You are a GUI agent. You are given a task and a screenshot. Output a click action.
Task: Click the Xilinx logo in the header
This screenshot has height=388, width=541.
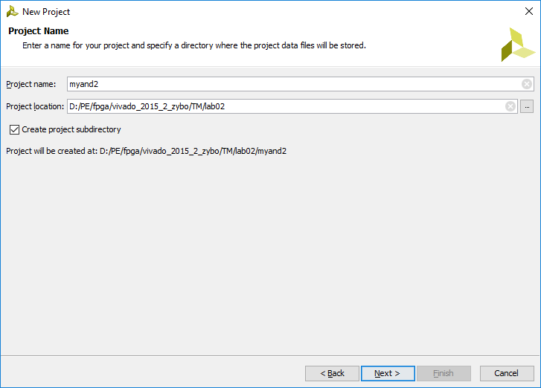(x=518, y=45)
